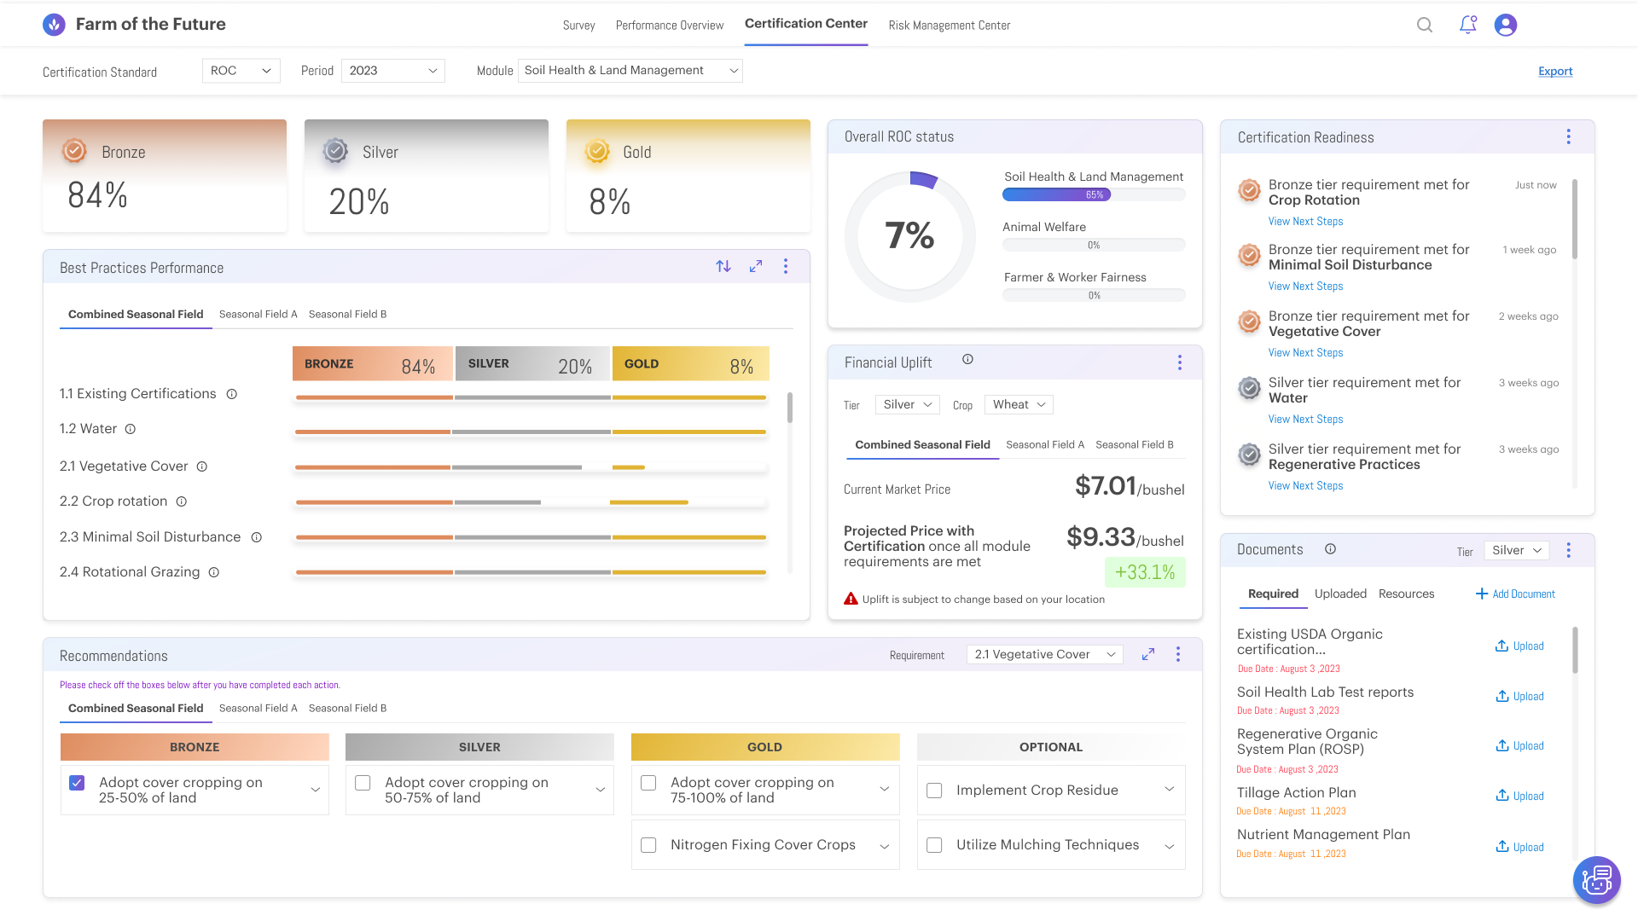Screen dimensions: 1638x921
Task: Click the sort arrows in Best Practices Performance
Action: [x=723, y=267]
